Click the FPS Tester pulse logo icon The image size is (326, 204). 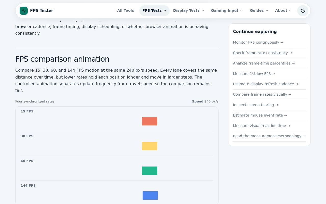[x=24, y=11]
